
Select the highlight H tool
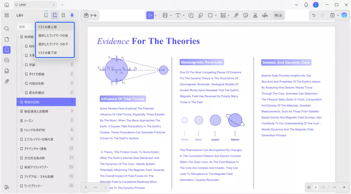(165, 15)
